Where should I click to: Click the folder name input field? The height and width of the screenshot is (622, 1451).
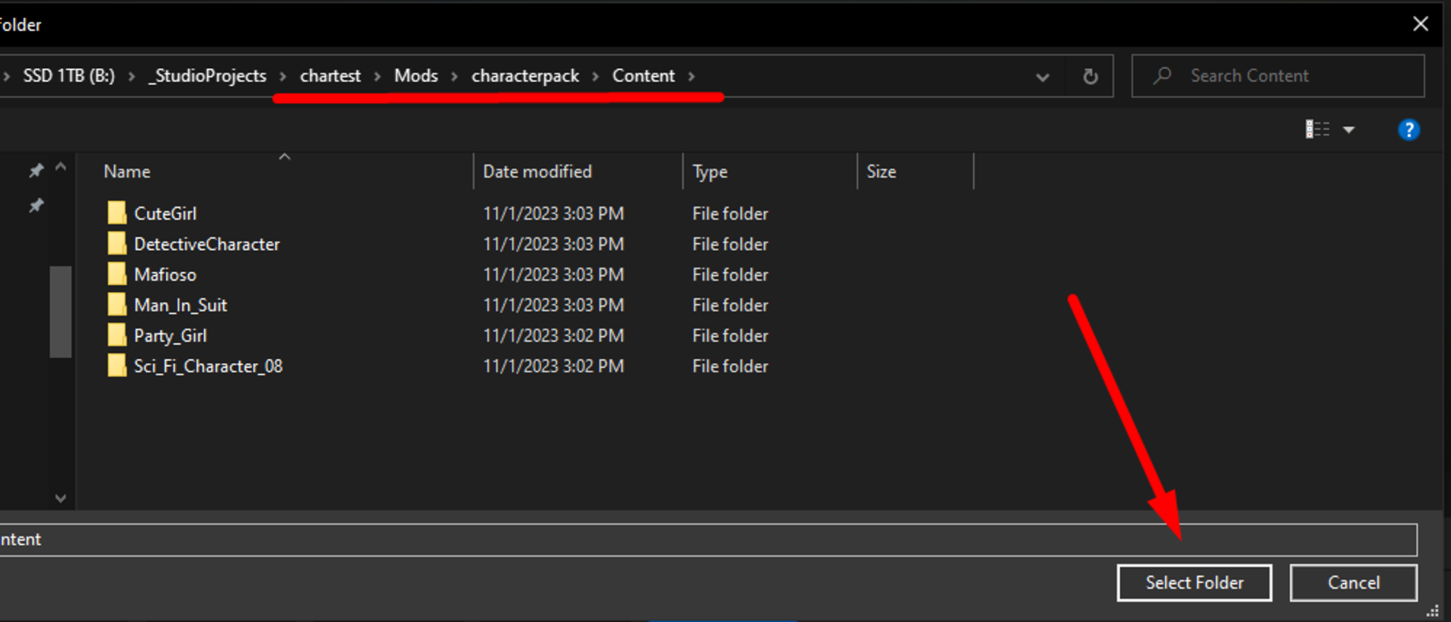[x=707, y=540]
